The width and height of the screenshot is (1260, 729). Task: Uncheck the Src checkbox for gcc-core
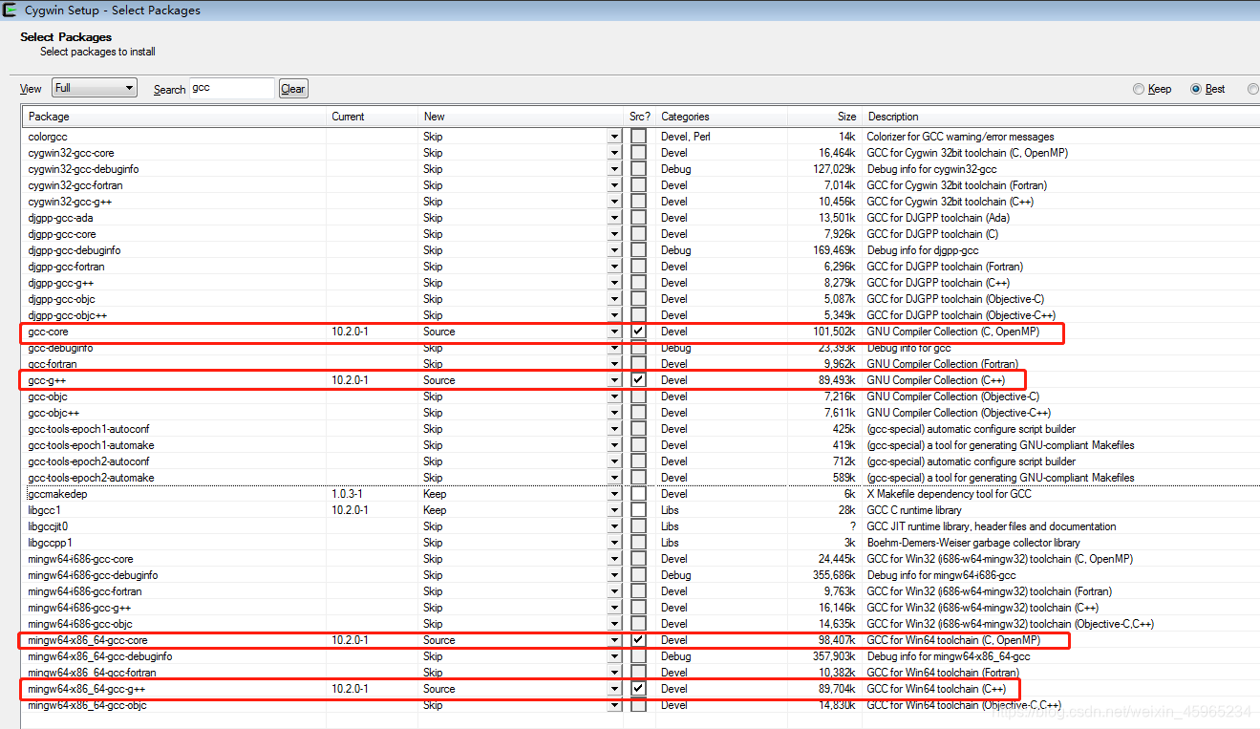(x=638, y=332)
